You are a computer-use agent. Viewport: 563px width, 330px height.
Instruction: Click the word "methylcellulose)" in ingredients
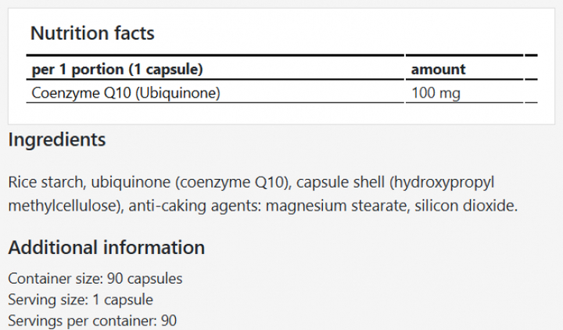pos(64,206)
